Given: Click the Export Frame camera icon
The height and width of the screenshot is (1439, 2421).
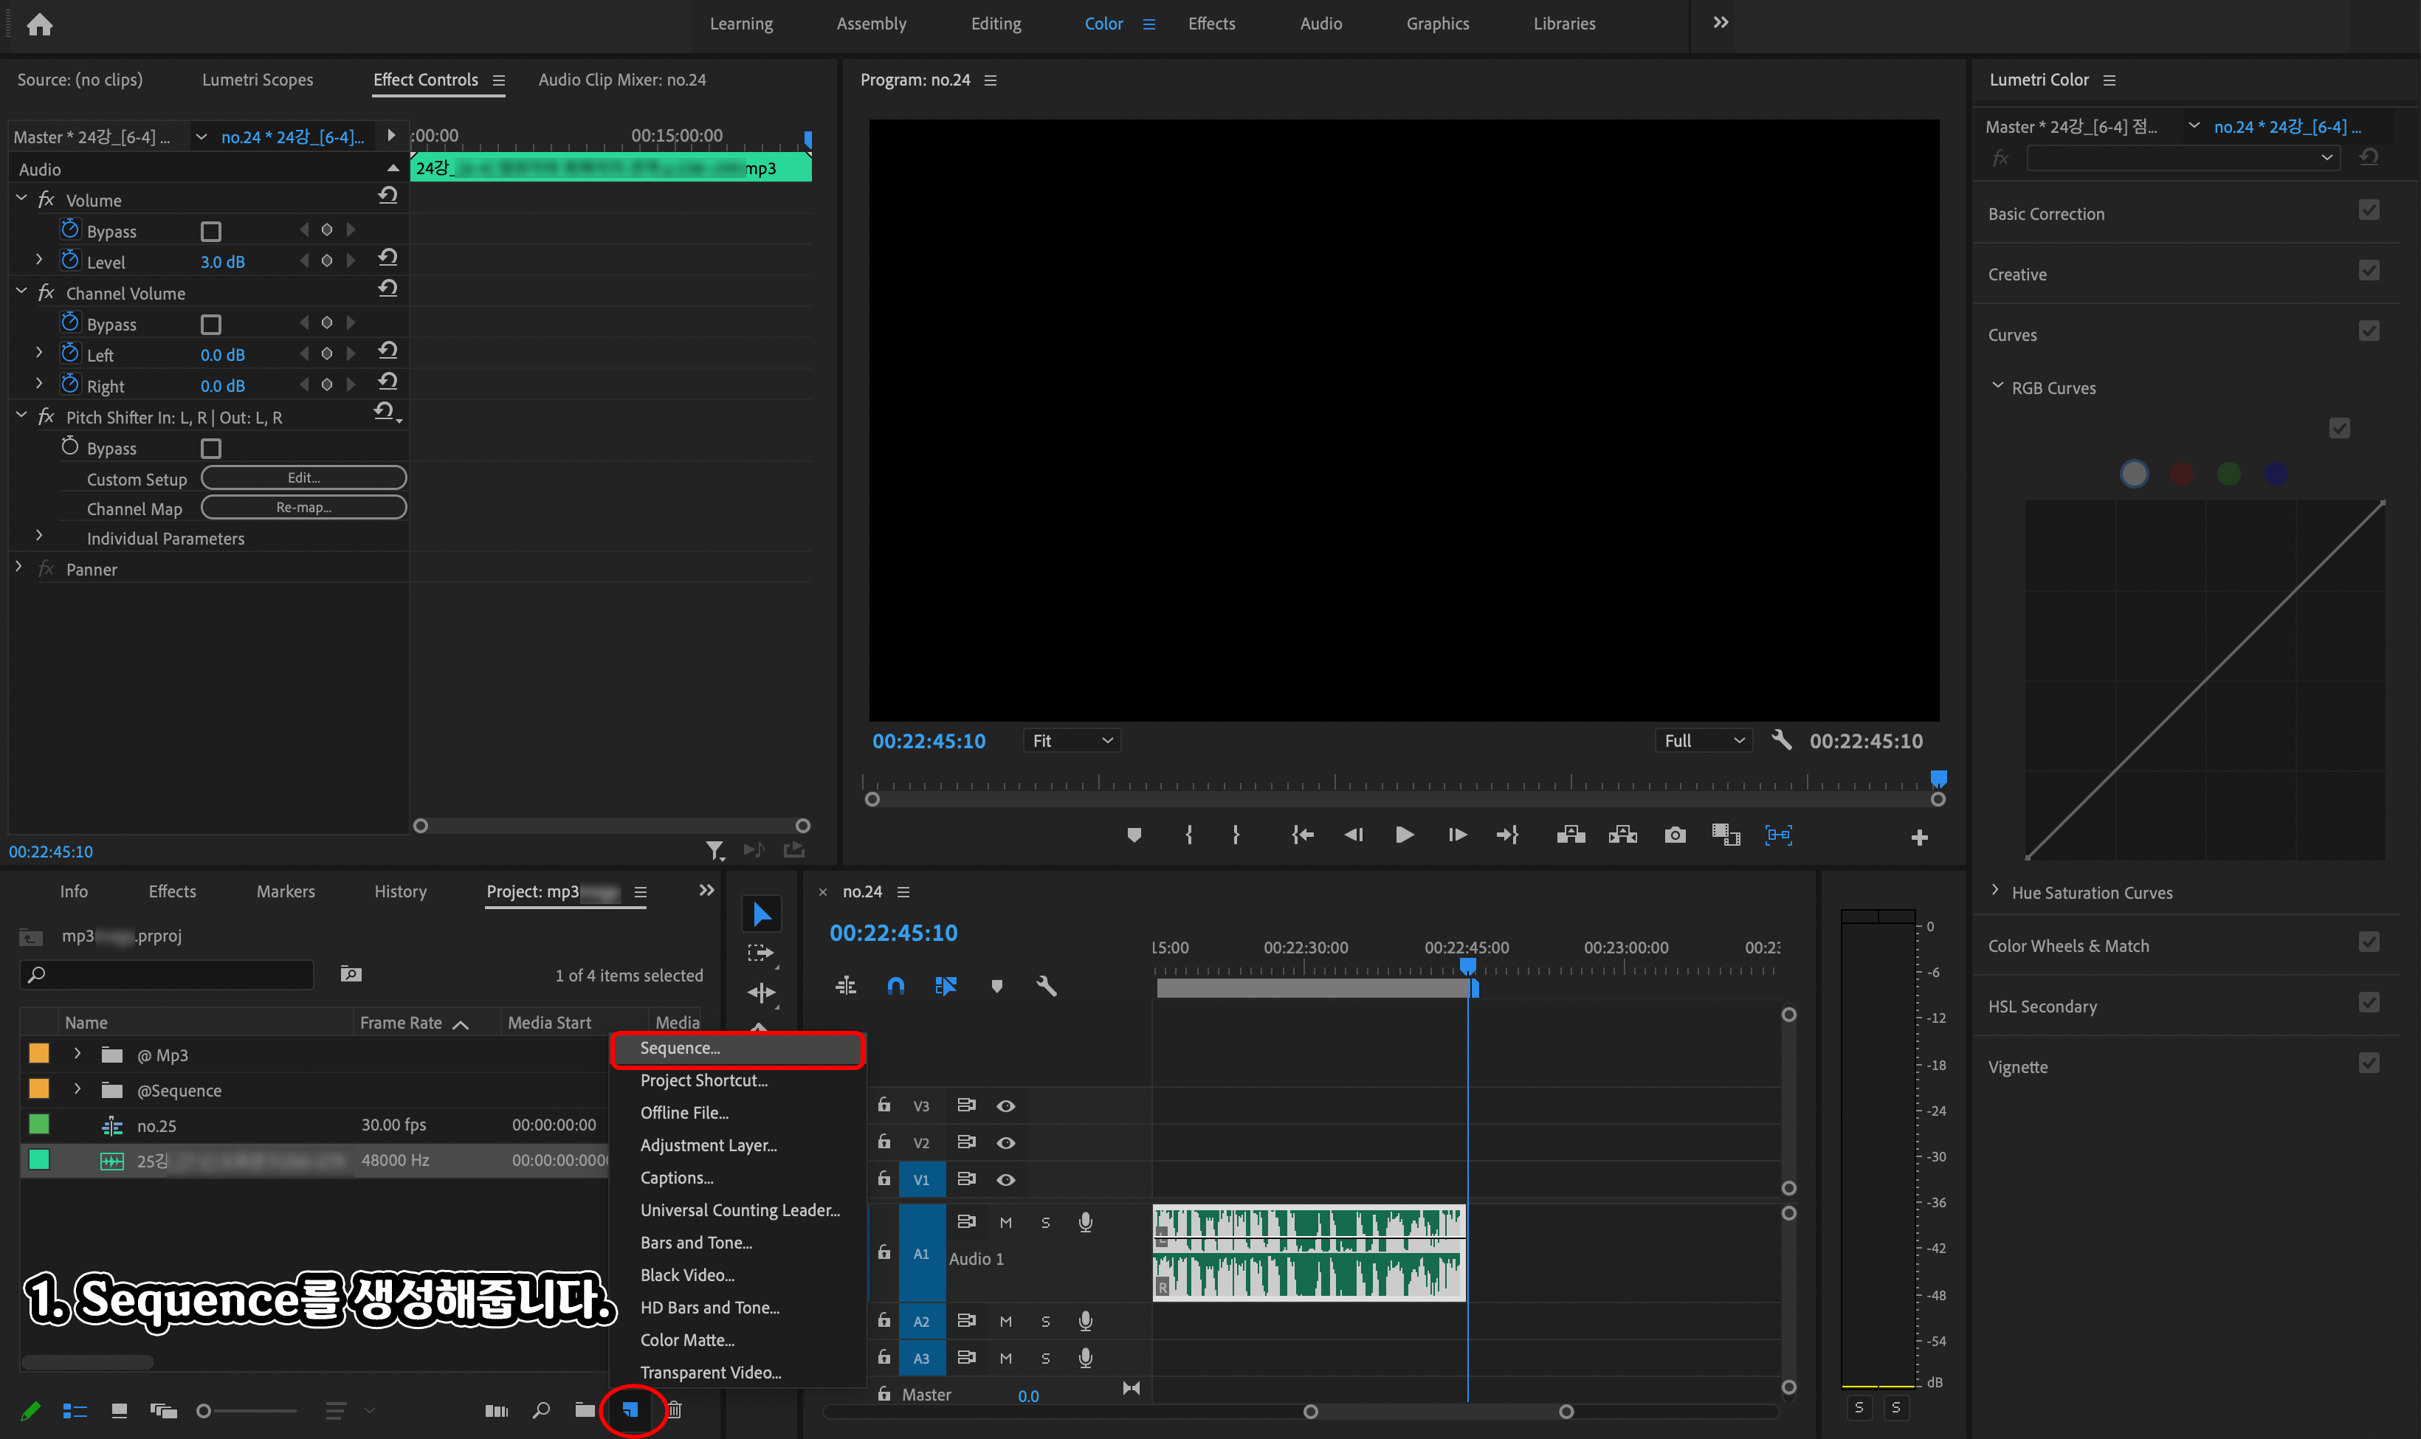Looking at the screenshot, I should point(1675,835).
